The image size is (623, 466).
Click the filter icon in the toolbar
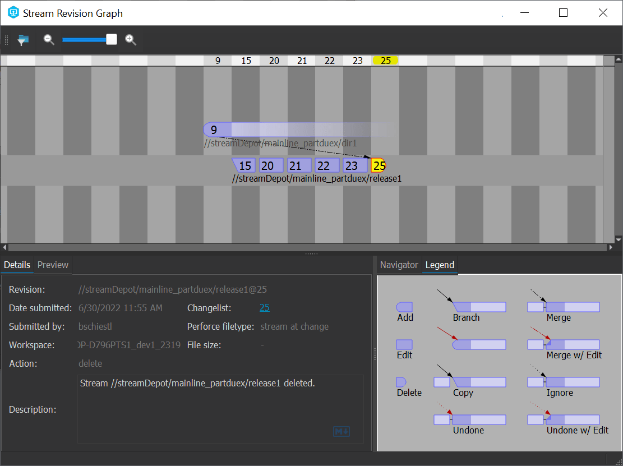coord(22,40)
